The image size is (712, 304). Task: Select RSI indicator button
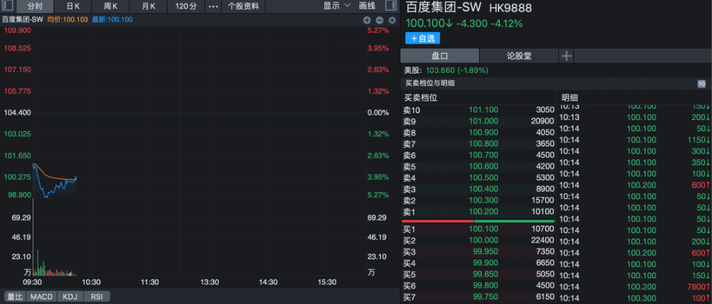click(x=96, y=297)
